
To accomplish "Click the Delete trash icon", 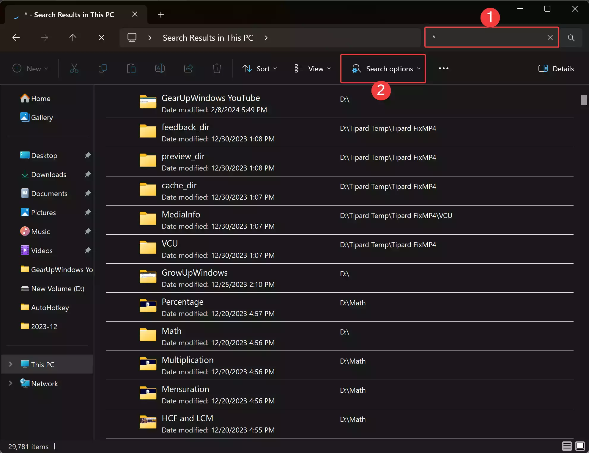I will (217, 69).
